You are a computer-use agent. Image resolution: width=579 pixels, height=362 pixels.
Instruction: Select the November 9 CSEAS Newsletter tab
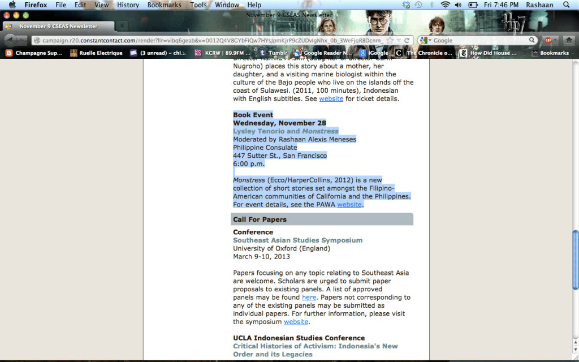58,26
